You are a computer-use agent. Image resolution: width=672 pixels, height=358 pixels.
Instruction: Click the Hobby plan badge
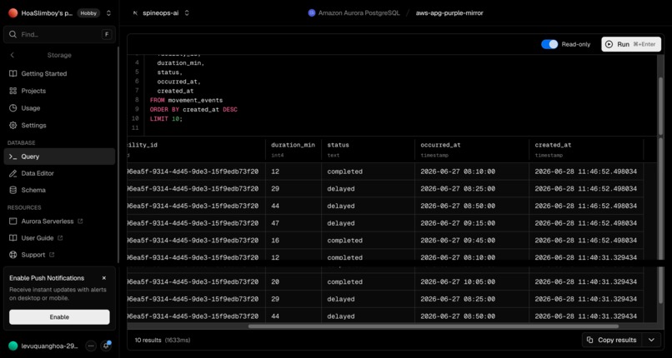[x=88, y=12]
